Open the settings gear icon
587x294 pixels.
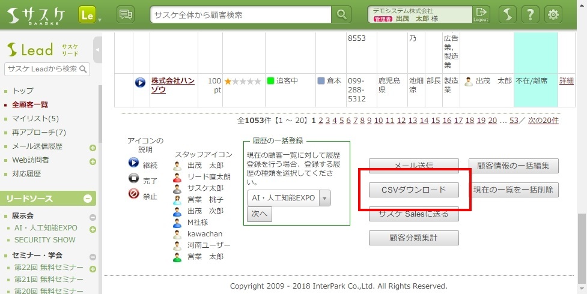(553, 14)
